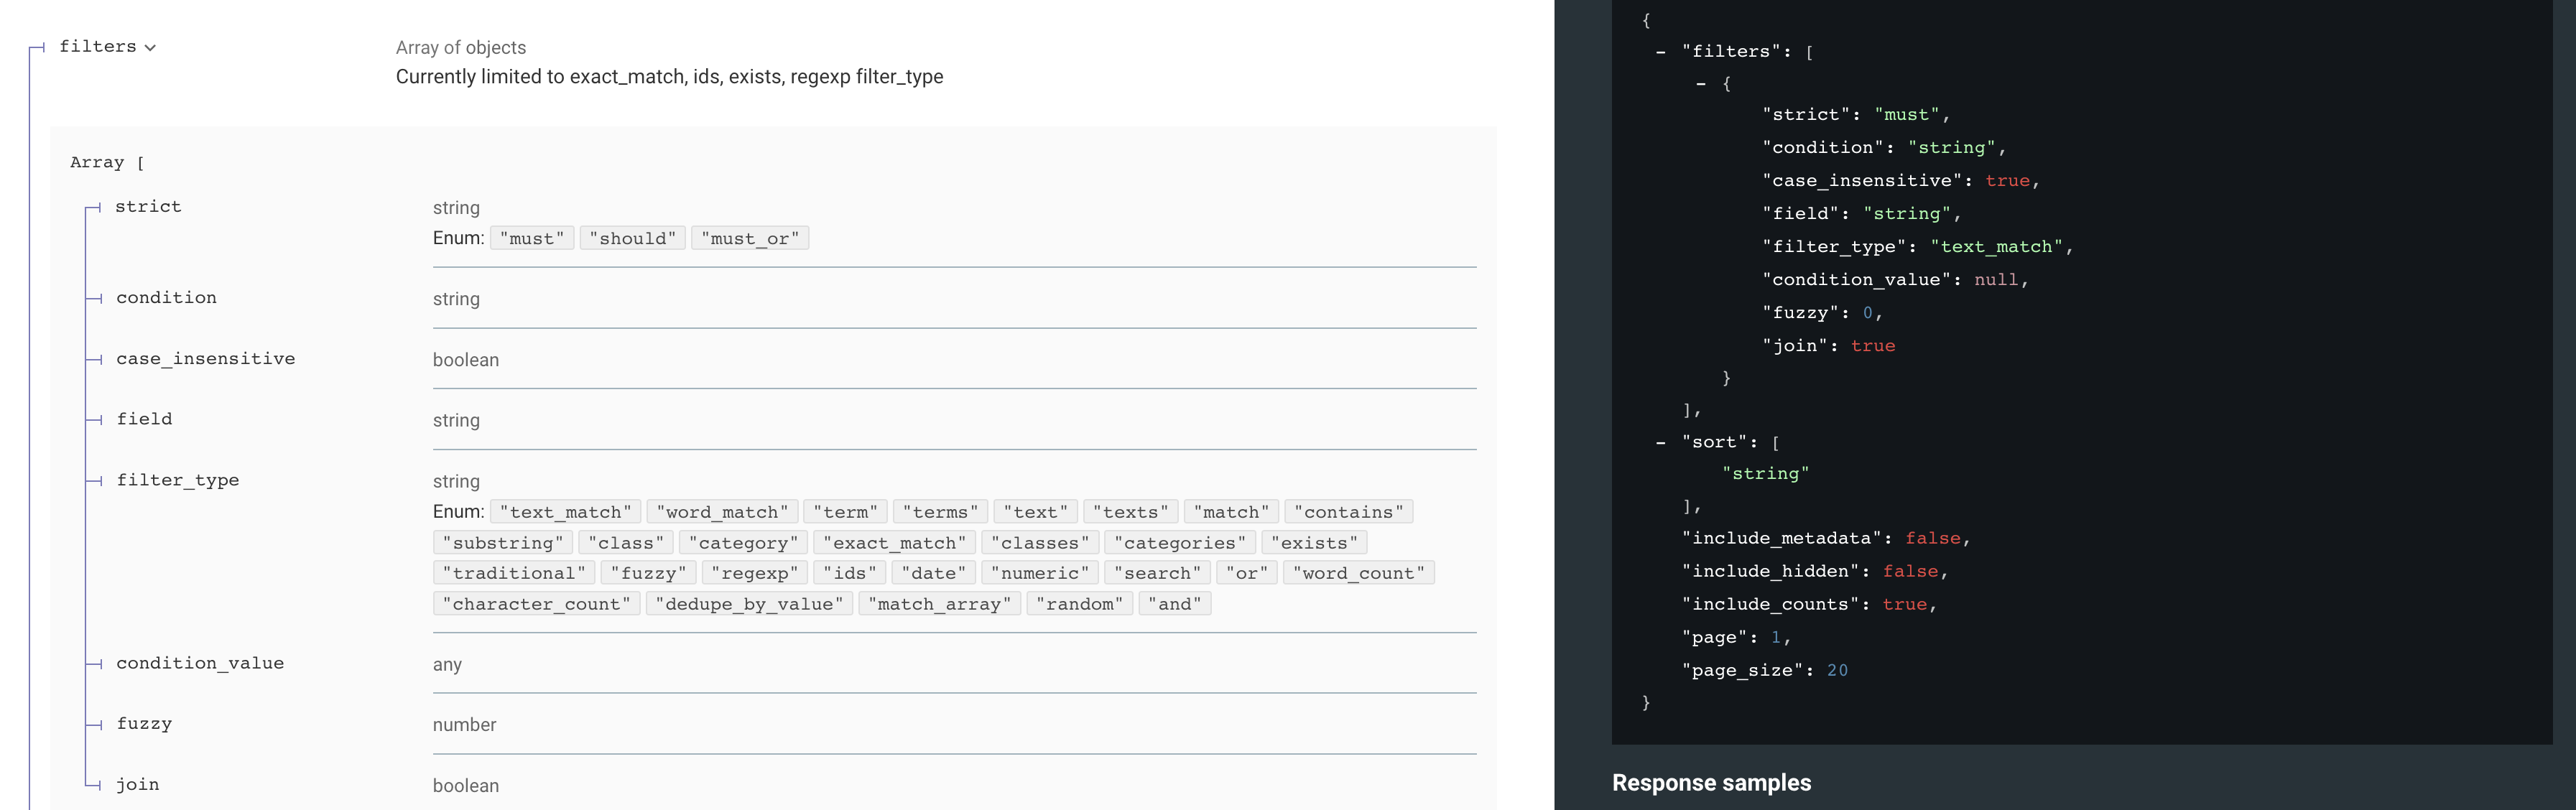Collapse the "sort" array in JSON sample

point(1661,442)
